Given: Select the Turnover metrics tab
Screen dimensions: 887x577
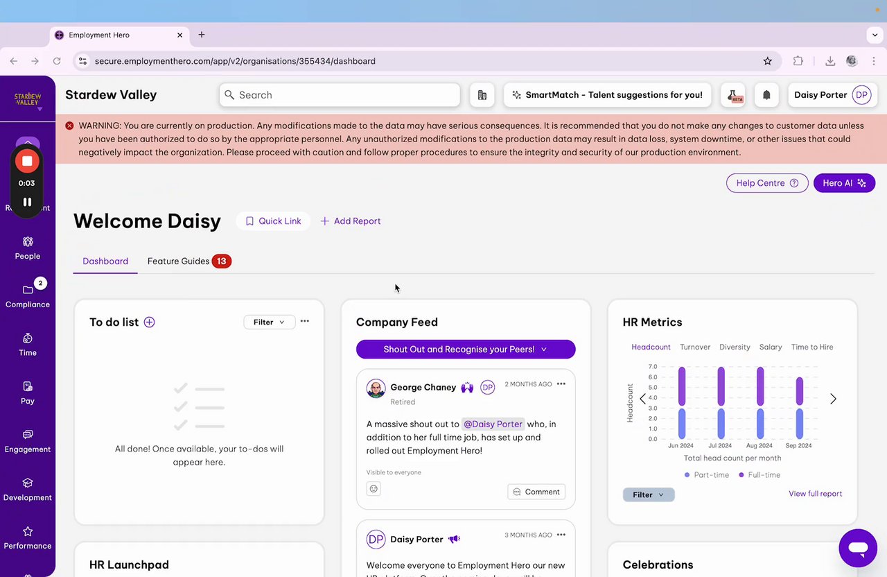Looking at the screenshot, I should point(695,347).
